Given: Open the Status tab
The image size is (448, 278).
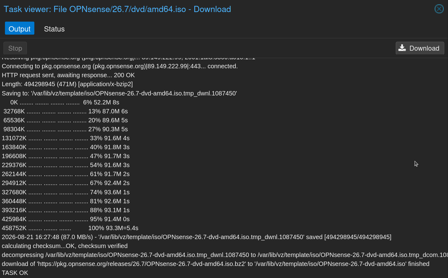Looking at the screenshot, I should coord(54,29).
